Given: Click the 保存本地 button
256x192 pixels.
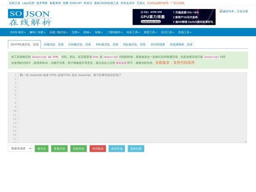Looking at the screenshot, I should click(x=116, y=148).
